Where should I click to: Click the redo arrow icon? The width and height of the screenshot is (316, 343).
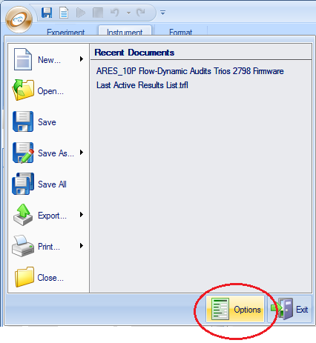pyautogui.click(x=141, y=12)
